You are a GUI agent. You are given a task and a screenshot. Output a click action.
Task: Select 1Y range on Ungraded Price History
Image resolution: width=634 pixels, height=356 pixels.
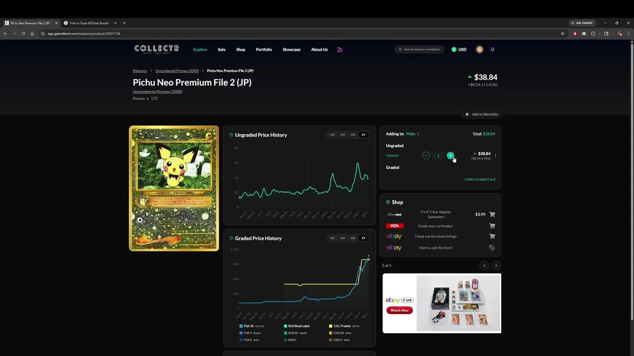point(363,135)
